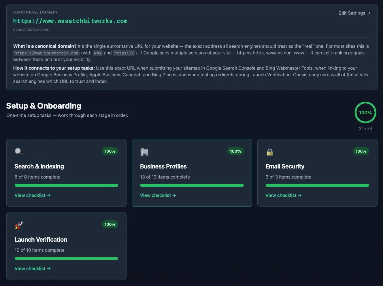Viewport: 383px width, 286px height.
Task: Click the 'https://www.yourdomain.com' code snippet
Action: (46, 53)
